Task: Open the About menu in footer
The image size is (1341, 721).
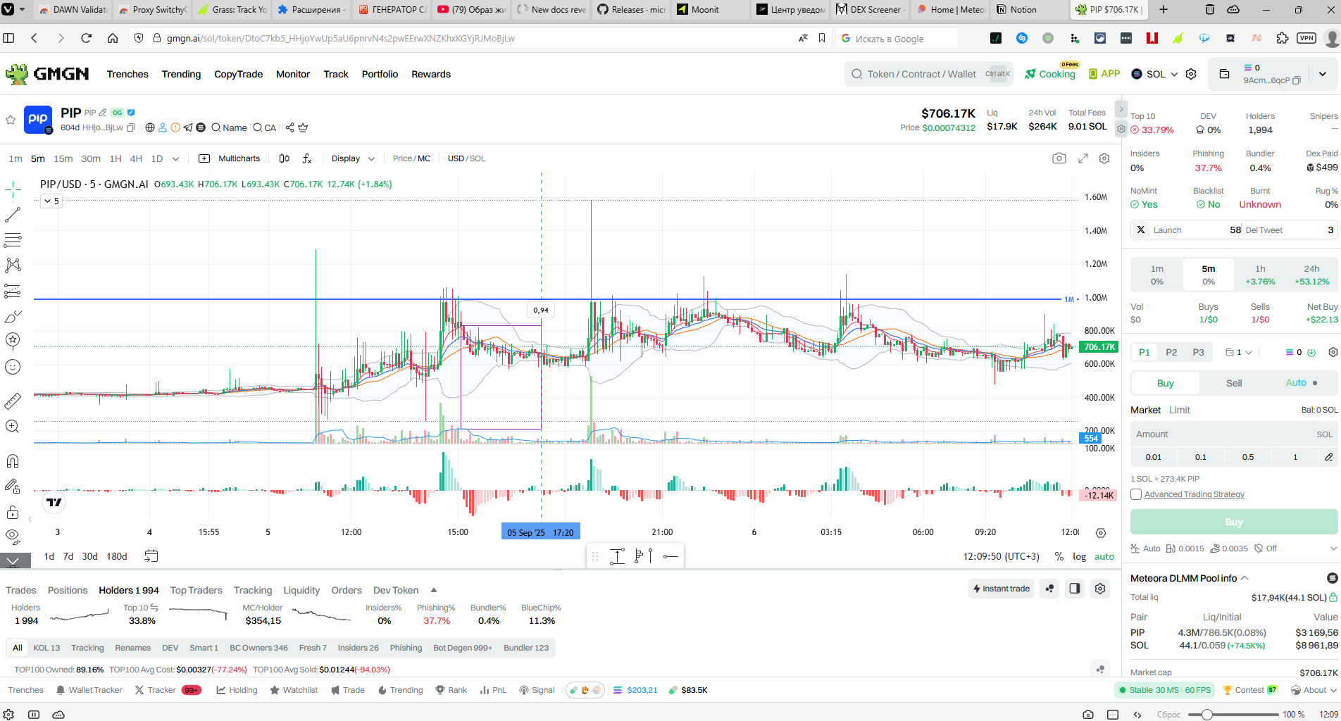Action: point(1314,690)
